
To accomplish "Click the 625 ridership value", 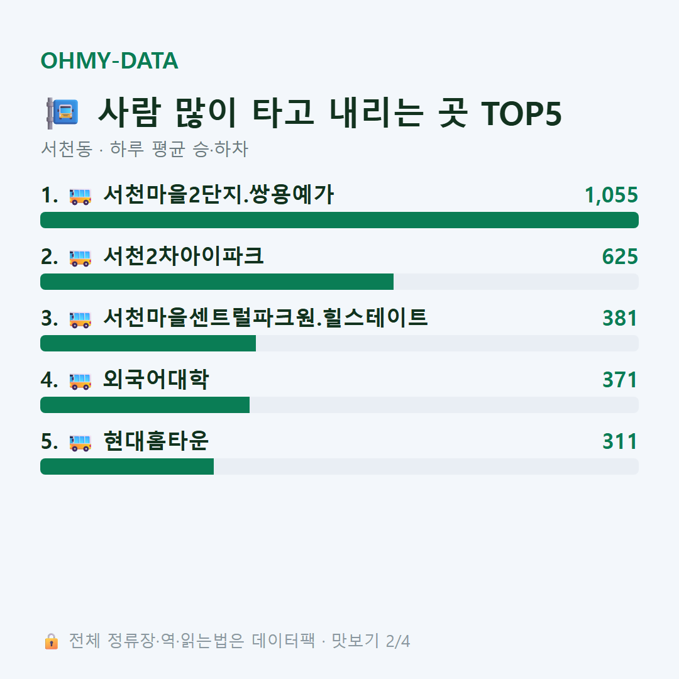I will [x=620, y=257].
